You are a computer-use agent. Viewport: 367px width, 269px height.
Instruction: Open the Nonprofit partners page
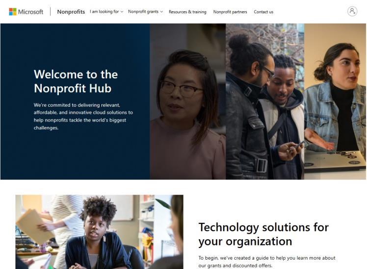pos(230,12)
